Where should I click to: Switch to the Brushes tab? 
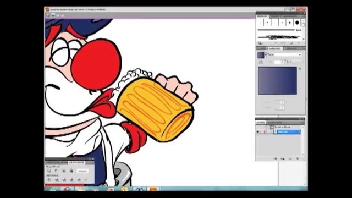pos(262,16)
